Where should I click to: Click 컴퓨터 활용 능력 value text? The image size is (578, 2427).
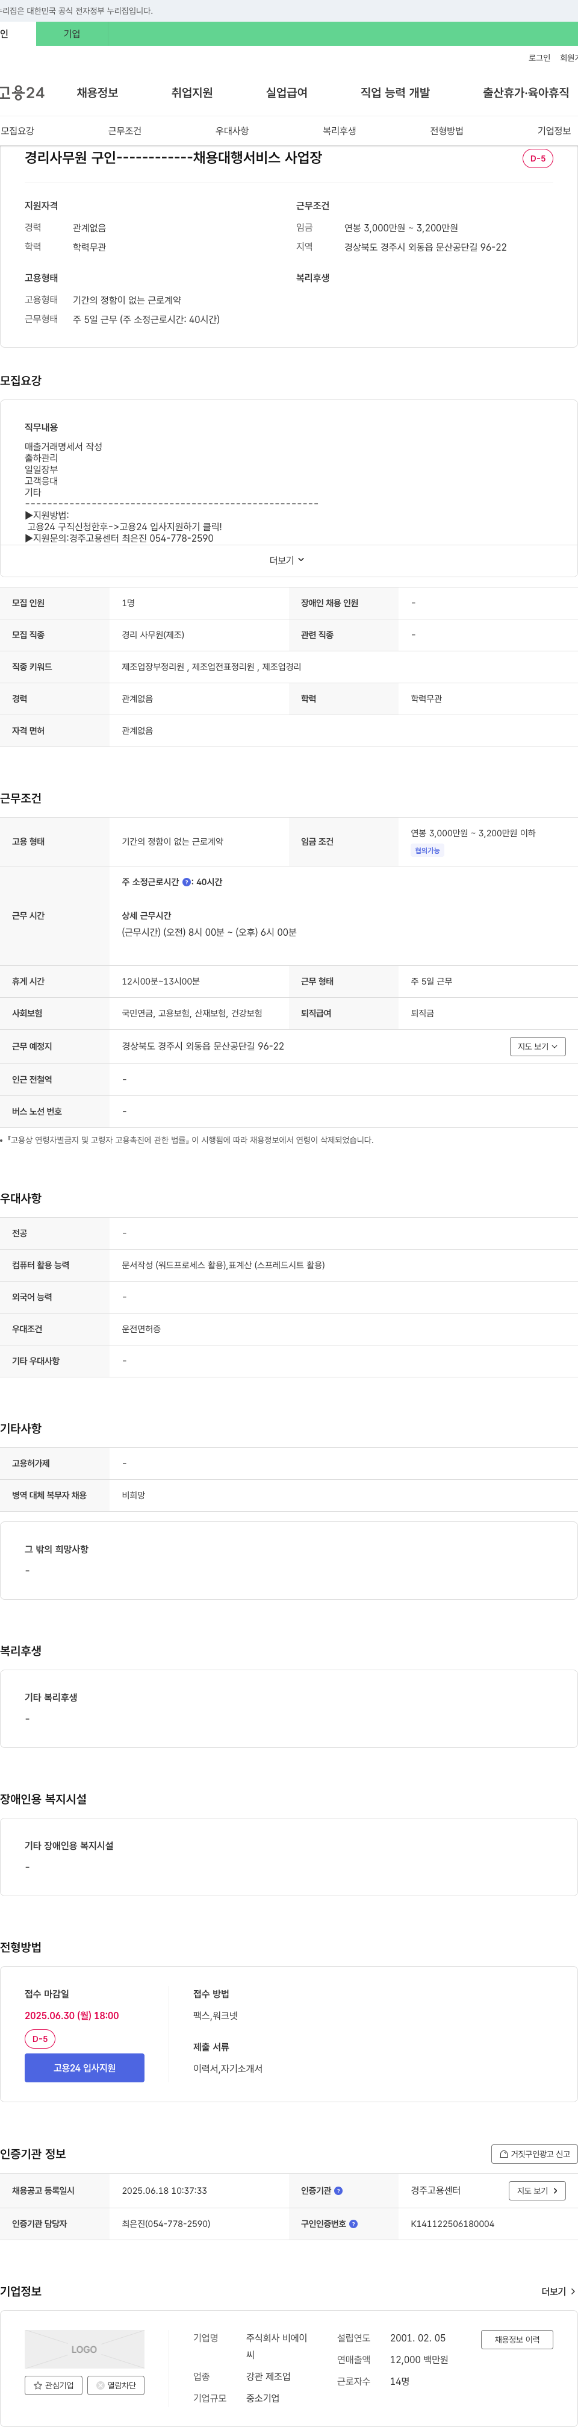coord(223,1265)
